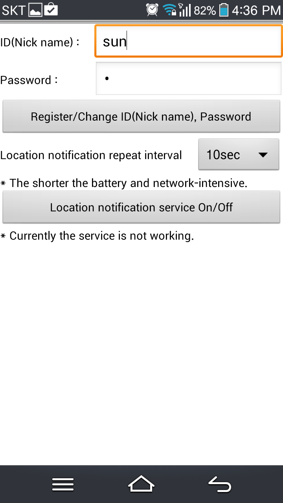The image size is (283, 503).
Task: Tap the Location notification repeat interval label
Action: point(91,155)
